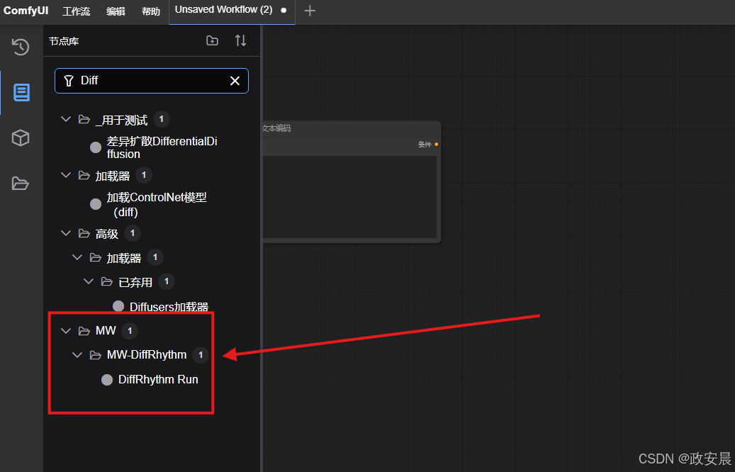Collapse the MW folder chevron
Image resolution: width=735 pixels, height=472 pixels.
pos(66,331)
